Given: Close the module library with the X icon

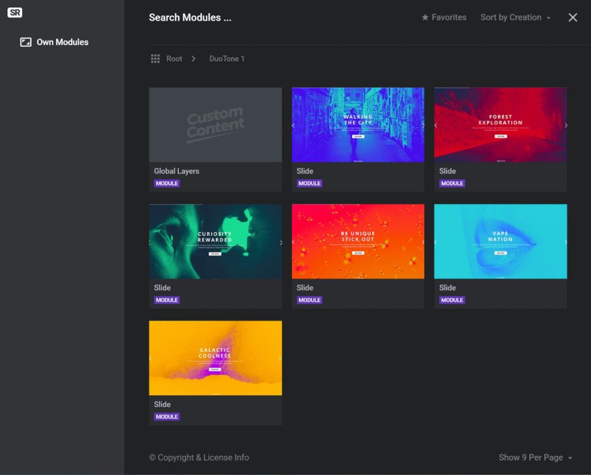Looking at the screenshot, I should (572, 17).
